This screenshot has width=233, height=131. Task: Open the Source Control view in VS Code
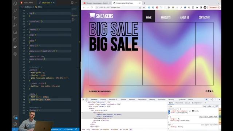pyautogui.click(x=15, y=18)
